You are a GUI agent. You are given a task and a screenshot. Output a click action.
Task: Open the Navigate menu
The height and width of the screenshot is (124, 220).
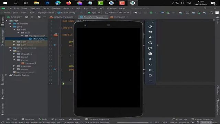click(35, 8)
